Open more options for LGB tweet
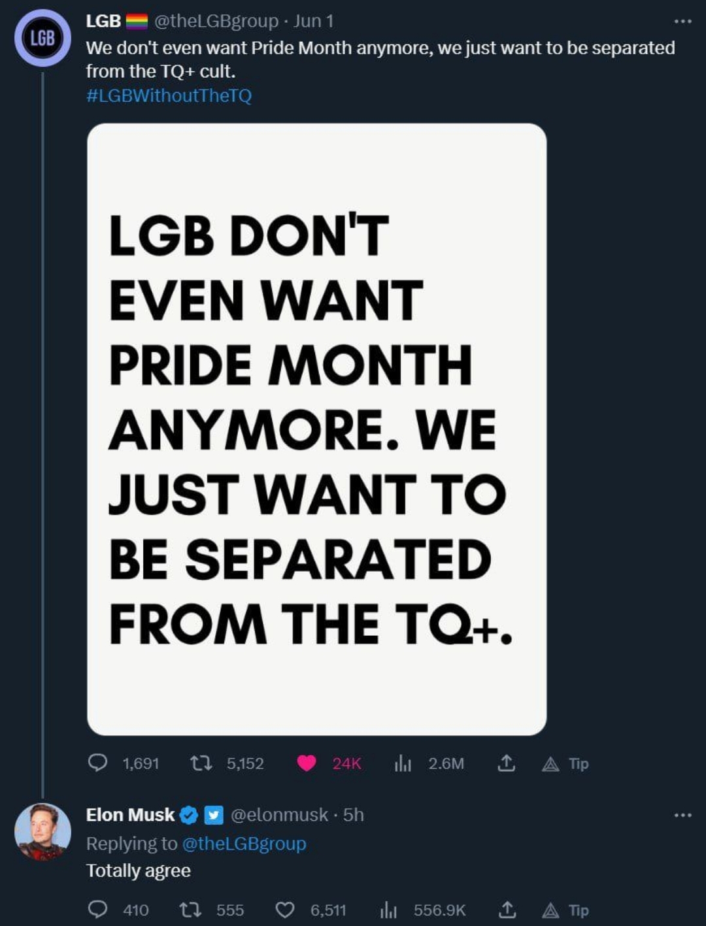This screenshot has height=926, width=706. point(682,22)
